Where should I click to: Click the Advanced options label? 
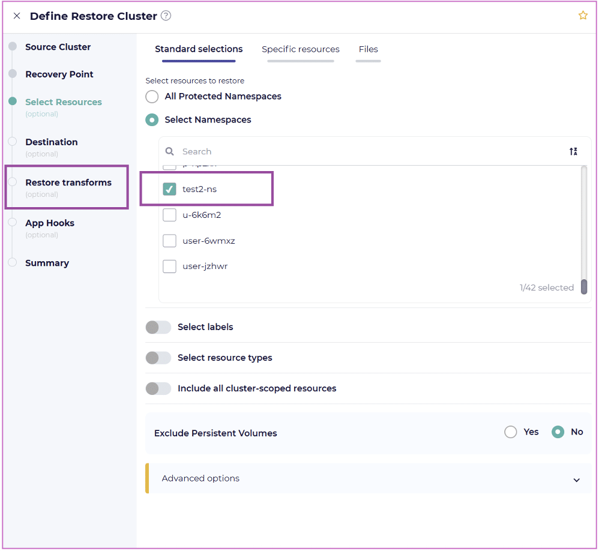point(200,478)
